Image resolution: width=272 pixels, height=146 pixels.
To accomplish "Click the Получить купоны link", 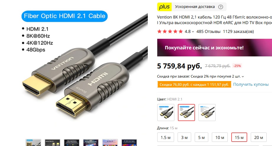I will [251, 84].
